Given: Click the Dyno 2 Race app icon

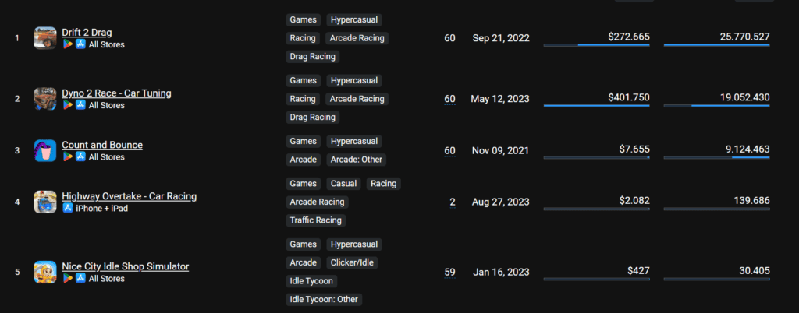Looking at the screenshot, I should click(44, 99).
